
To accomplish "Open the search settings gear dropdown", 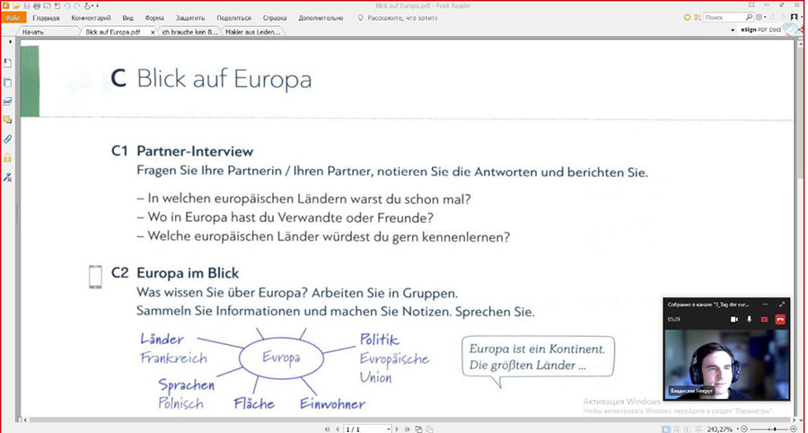I will click(x=761, y=17).
